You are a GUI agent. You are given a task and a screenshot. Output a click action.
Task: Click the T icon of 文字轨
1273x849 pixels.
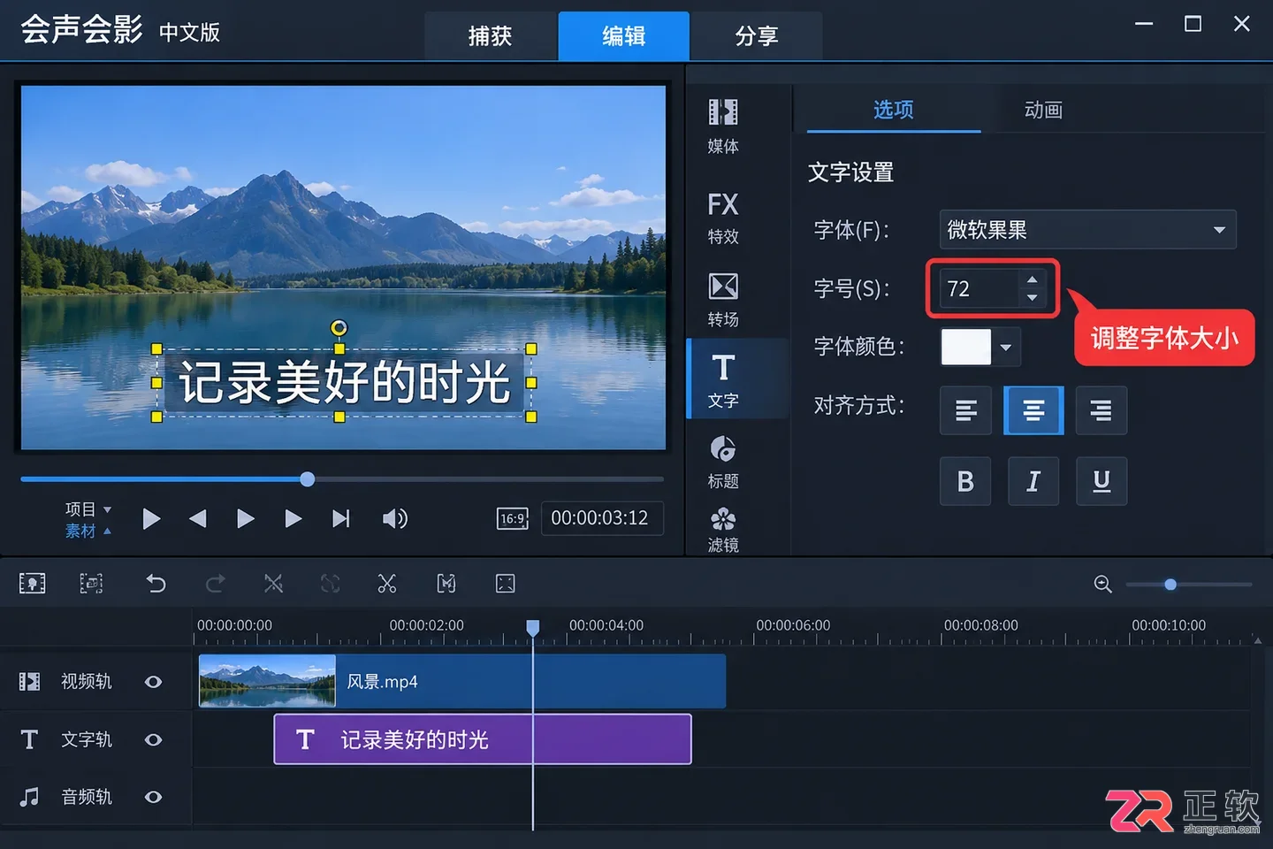click(x=29, y=739)
